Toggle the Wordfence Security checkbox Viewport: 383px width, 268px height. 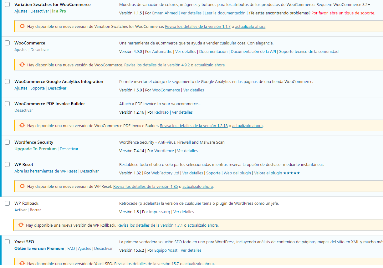point(7,142)
